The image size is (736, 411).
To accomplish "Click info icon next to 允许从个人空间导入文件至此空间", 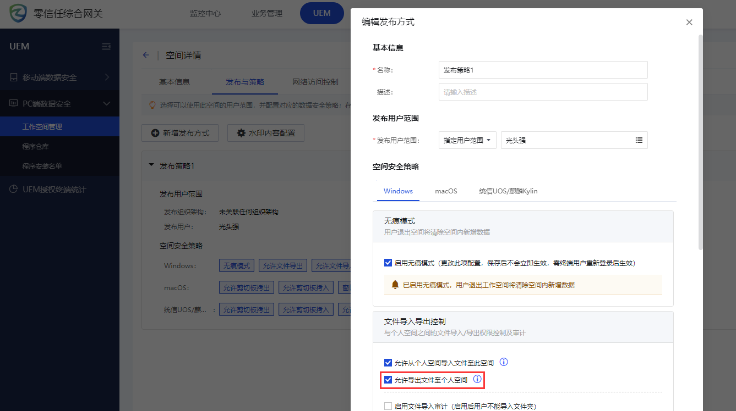I will coord(503,362).
